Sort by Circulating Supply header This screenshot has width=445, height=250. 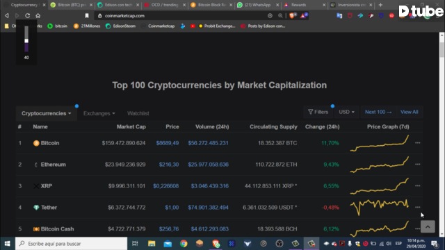tap(273, 126)
